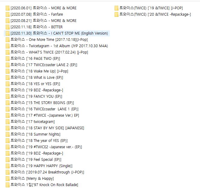Click the '97 Knock On Rock Ballade' folder name
This screenshot has width=200, height=193.
pyautogui.click(x=45, y=185)
